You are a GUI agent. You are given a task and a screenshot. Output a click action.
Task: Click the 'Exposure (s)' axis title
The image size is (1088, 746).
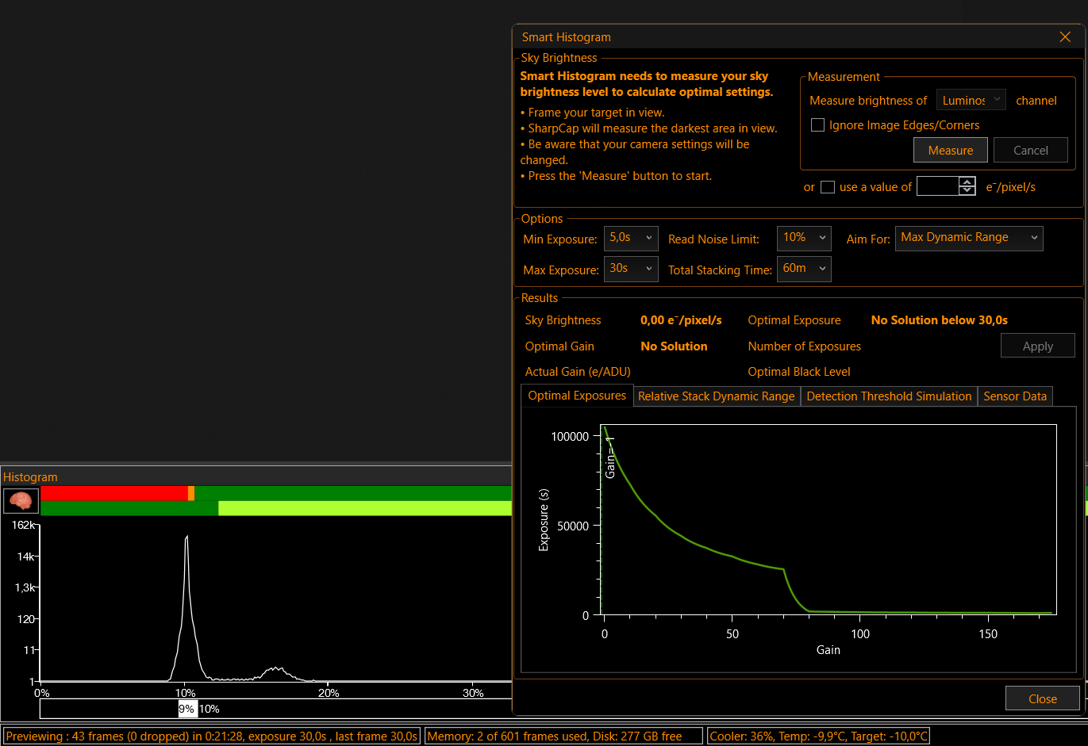click(x=544, y=520)
